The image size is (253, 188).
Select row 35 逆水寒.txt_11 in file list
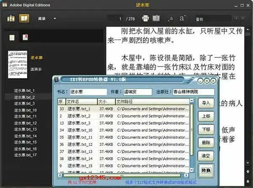click(124, 137)
